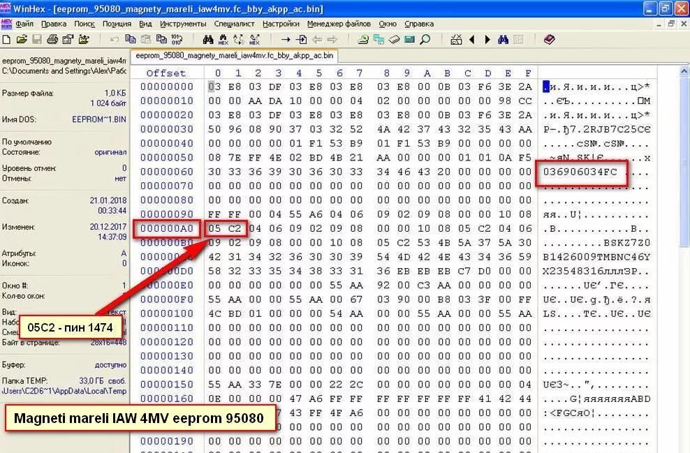
Task: Click the Undo arrow icon
Action: coord(115,40)
